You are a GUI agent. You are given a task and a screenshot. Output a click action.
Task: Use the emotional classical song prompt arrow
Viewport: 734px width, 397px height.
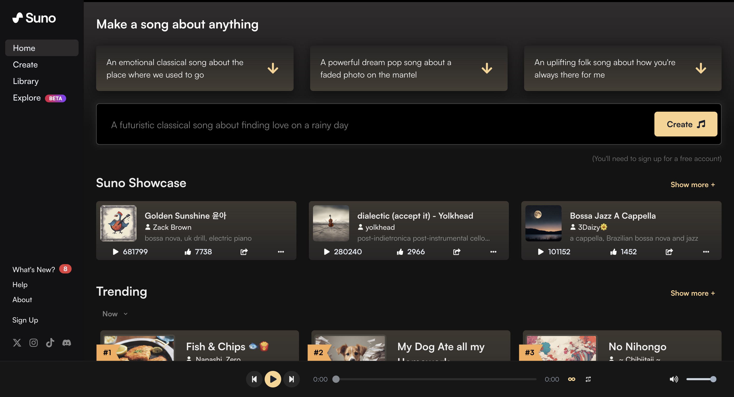273,68
